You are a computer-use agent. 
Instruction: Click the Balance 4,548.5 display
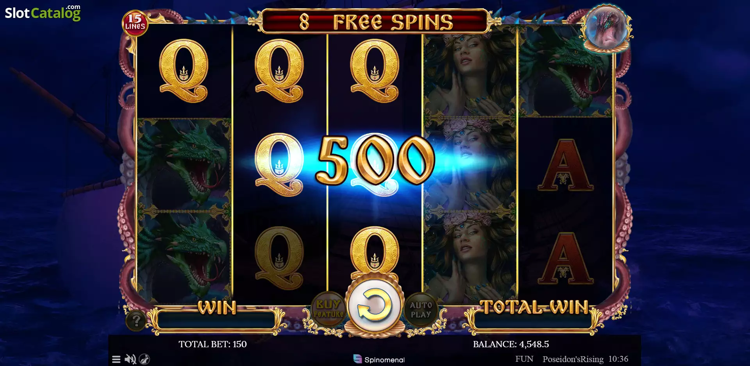[x=511, y=344]
